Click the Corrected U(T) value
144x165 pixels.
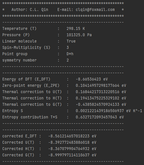coord(72,142)
